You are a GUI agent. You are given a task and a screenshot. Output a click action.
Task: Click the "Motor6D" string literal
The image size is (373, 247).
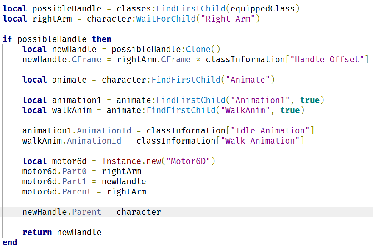tap(188, 161)
